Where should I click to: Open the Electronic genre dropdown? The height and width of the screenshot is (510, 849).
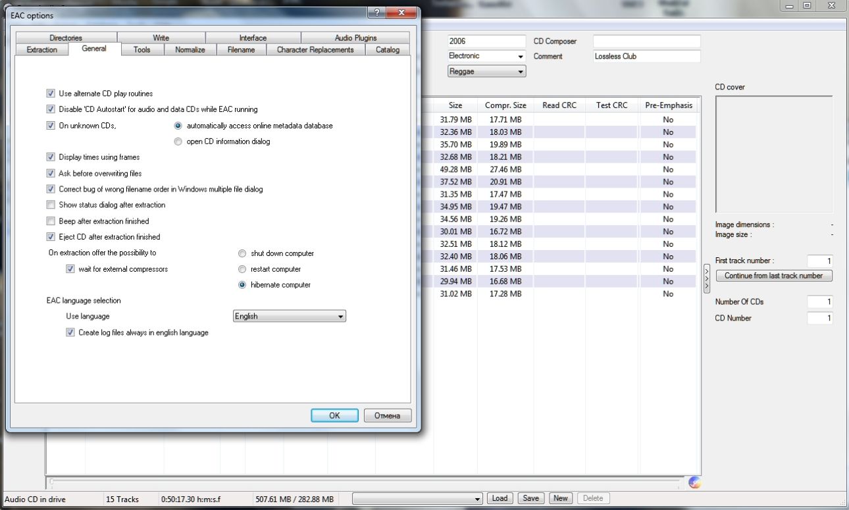click(x=487, y=57)
